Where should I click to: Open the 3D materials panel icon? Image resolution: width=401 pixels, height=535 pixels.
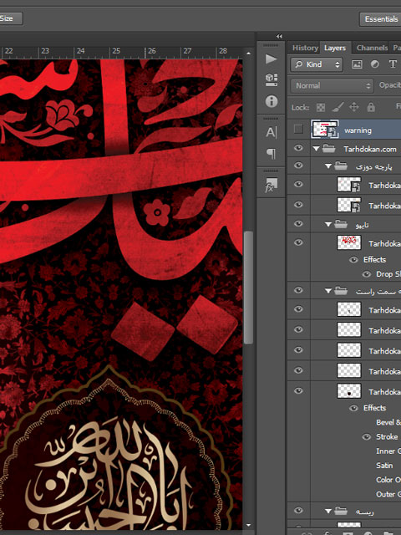click(x=271, y=79)
